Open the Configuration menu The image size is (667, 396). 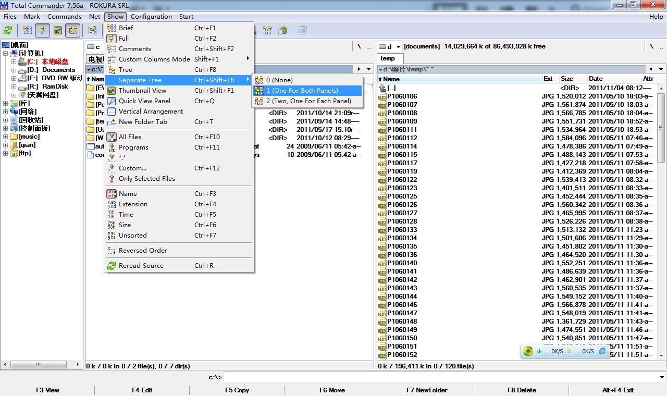point(151,17)
